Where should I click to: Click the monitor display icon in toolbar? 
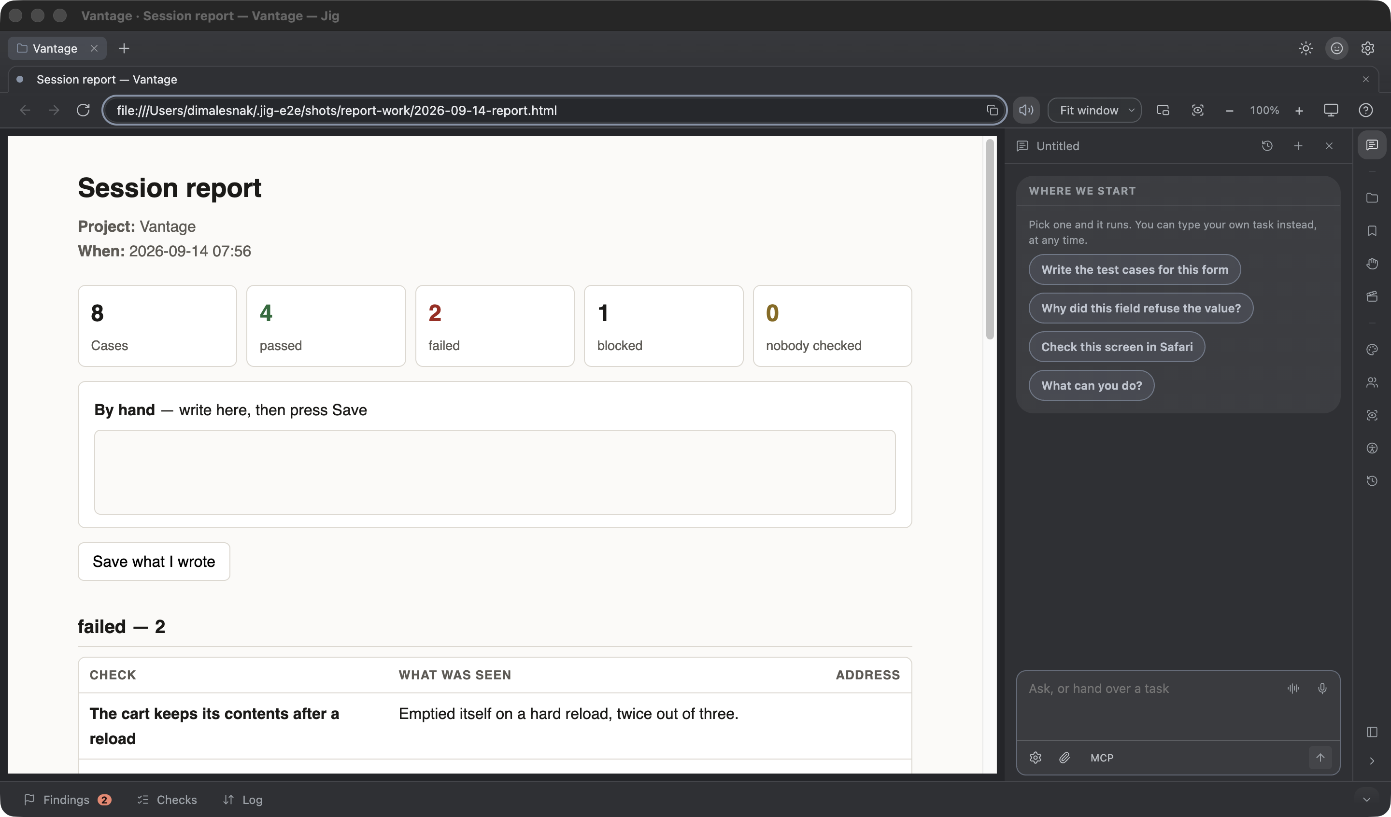(x=1331, y=111)
